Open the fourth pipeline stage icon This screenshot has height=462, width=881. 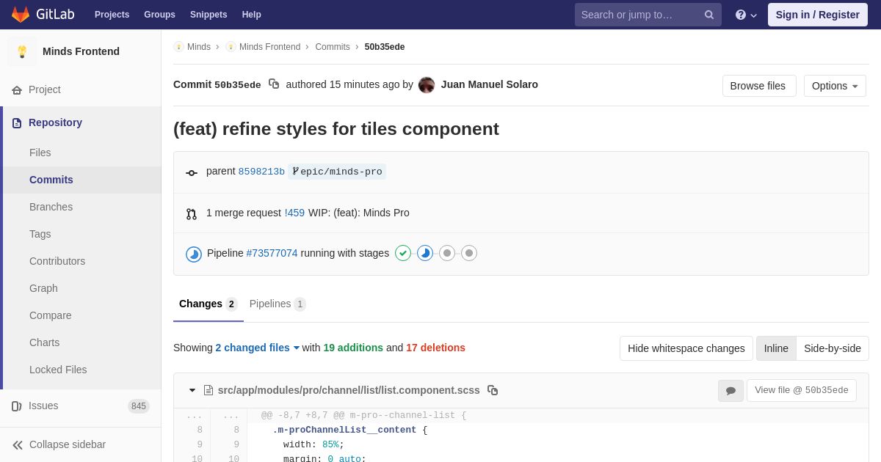click(x=469, y=253)
